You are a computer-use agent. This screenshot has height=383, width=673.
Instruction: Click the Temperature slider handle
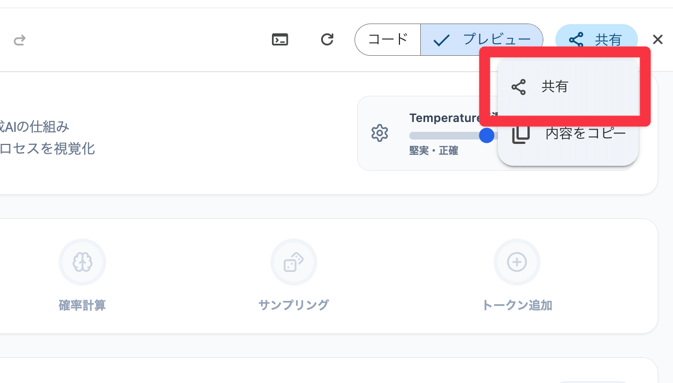pos(486,135)
